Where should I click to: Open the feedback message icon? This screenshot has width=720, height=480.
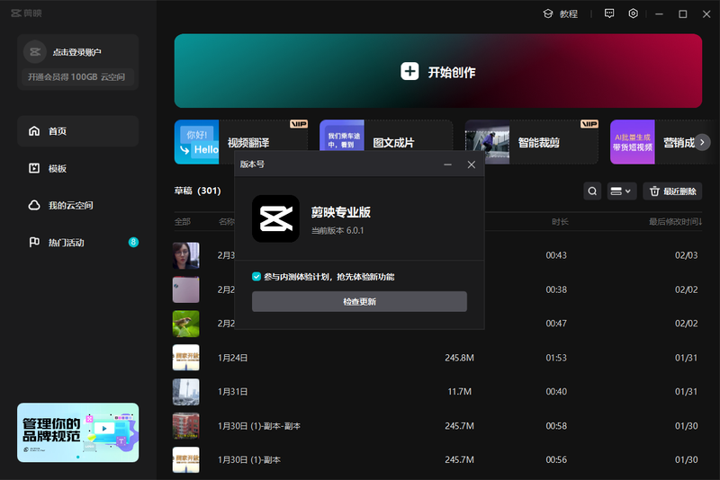pos(609,13)
